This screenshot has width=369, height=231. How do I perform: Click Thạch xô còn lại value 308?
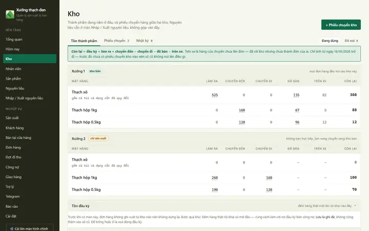pyautogui.click(x=353, y=95)
